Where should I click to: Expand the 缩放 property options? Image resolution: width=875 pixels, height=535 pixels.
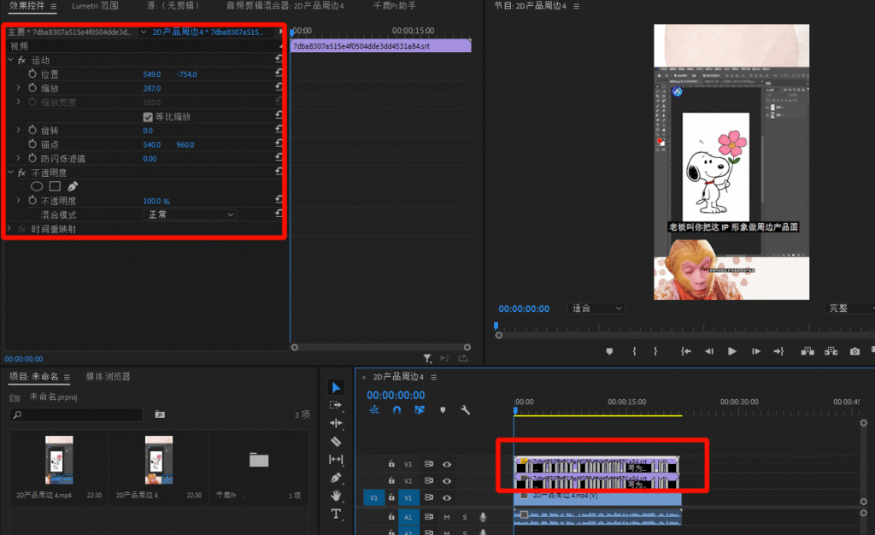(19, 88)
